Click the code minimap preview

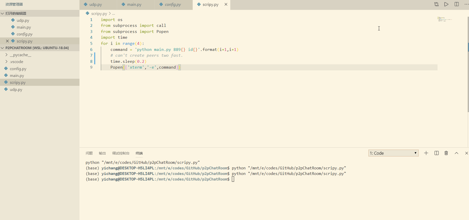(444, 19)
